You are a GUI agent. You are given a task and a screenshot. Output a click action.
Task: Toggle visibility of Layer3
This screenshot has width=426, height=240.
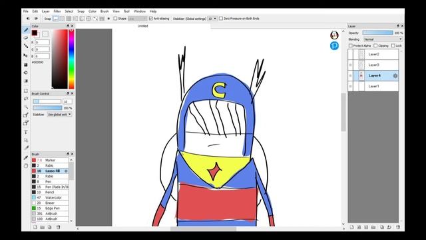click(x=351, y=65)
